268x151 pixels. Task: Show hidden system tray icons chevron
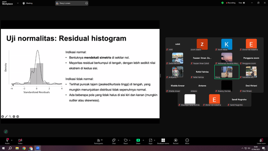pos(242,148)
